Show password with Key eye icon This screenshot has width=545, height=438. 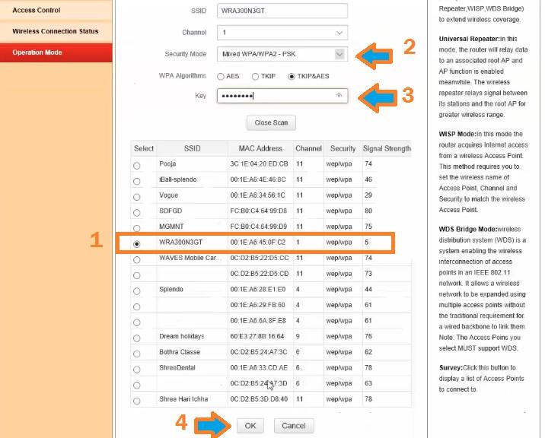[x=339, y=96]
